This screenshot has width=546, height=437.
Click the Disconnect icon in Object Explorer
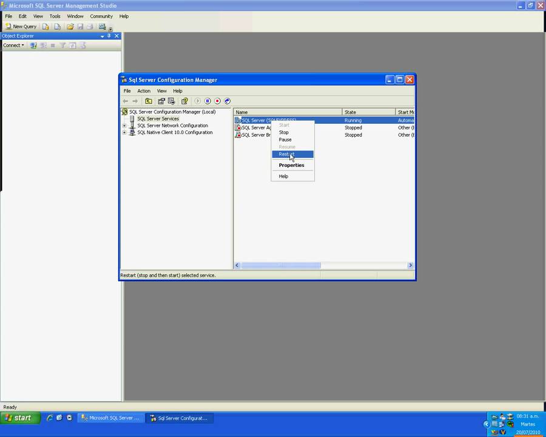[x=43, y=46]
